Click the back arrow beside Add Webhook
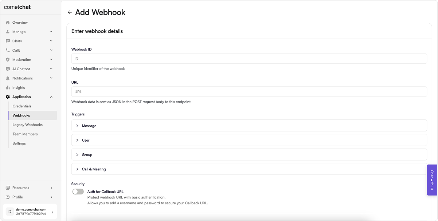438x221 pixels. pyautogui.click(x=70, y=12)
